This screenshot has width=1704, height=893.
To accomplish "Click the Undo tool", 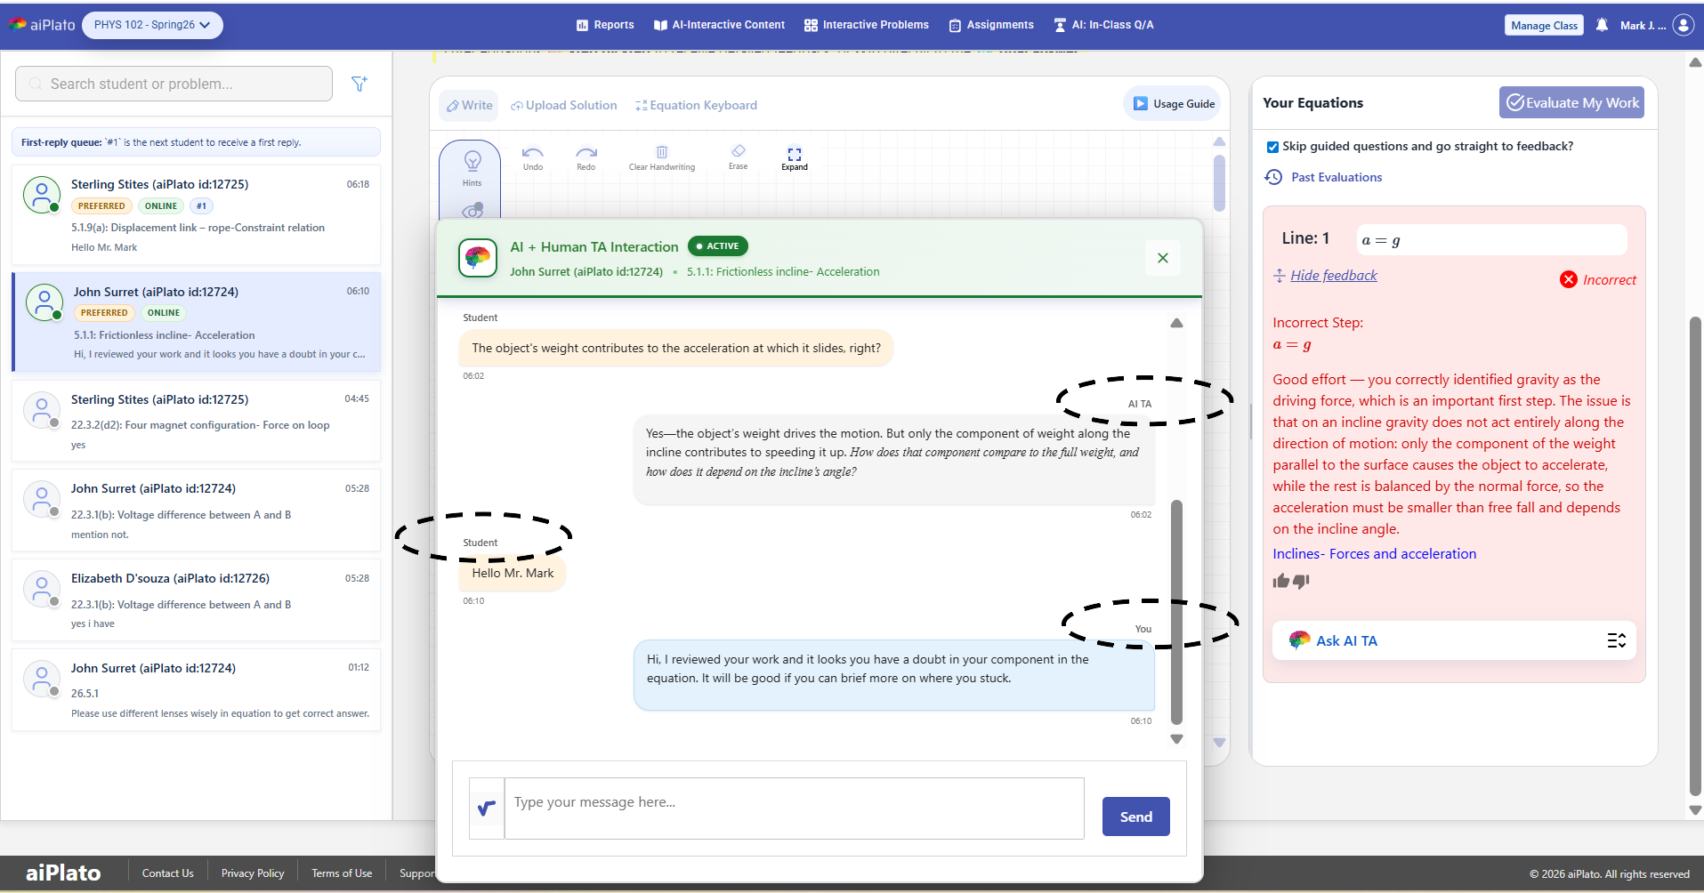I will point(533,158).
